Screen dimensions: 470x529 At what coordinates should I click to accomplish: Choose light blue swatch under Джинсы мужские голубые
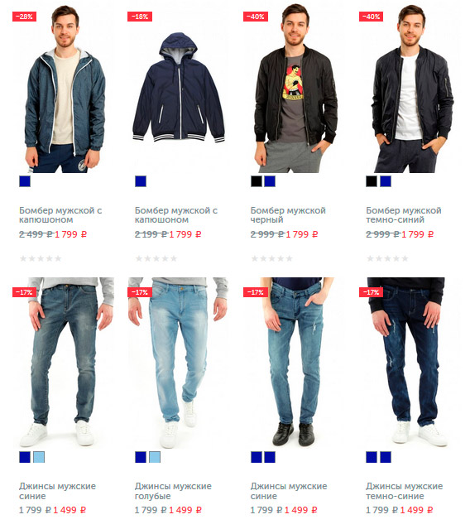[155, 457]
